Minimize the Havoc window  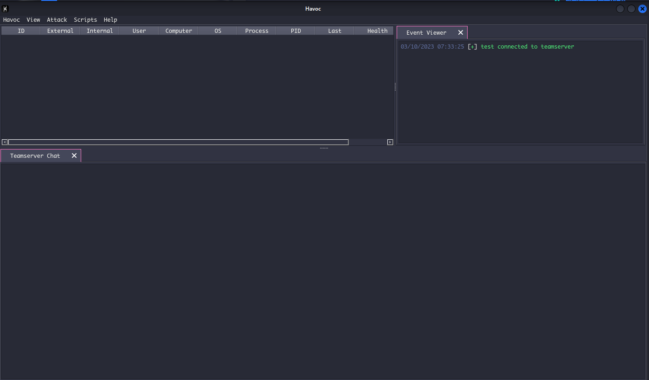[x=620, y=9]
